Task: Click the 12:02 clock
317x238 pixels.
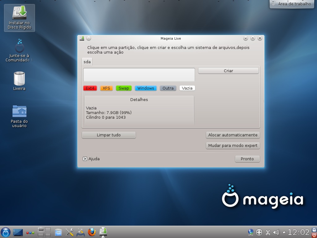Action: coord(299,232)
